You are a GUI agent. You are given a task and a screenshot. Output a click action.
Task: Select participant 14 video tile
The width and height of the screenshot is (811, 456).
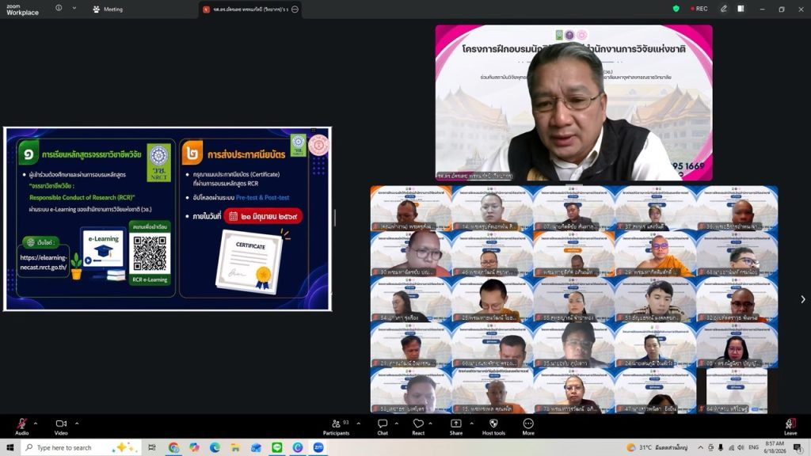pyautogui.click(x=492, y=208)
